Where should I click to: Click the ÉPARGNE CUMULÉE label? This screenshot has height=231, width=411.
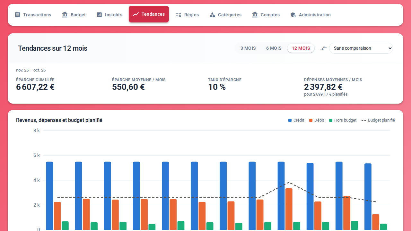pos(35,80)
